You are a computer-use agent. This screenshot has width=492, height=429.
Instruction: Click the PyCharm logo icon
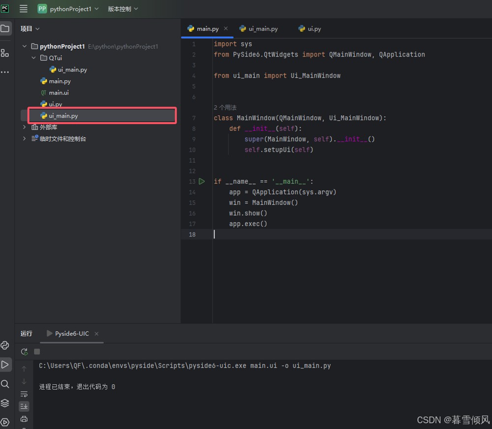[5, 8]
